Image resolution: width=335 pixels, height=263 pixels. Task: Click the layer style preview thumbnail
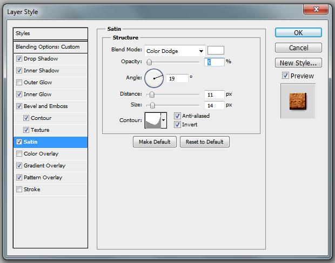click(298, 100)
